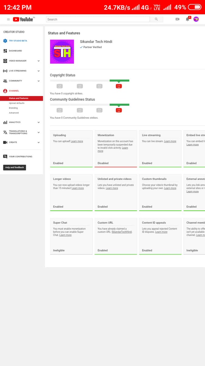Open the account avatar menu
This screenshot has width=205, height=366.
click(196, 19)
